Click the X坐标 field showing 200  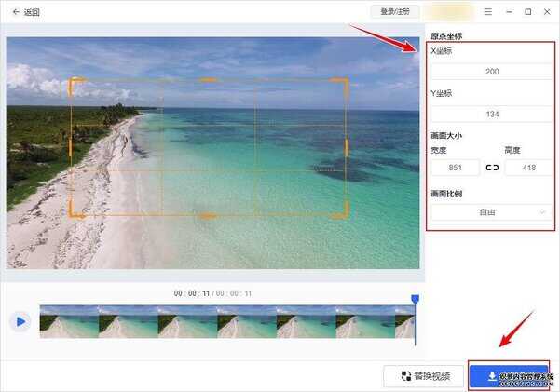(x=491, y=71)
